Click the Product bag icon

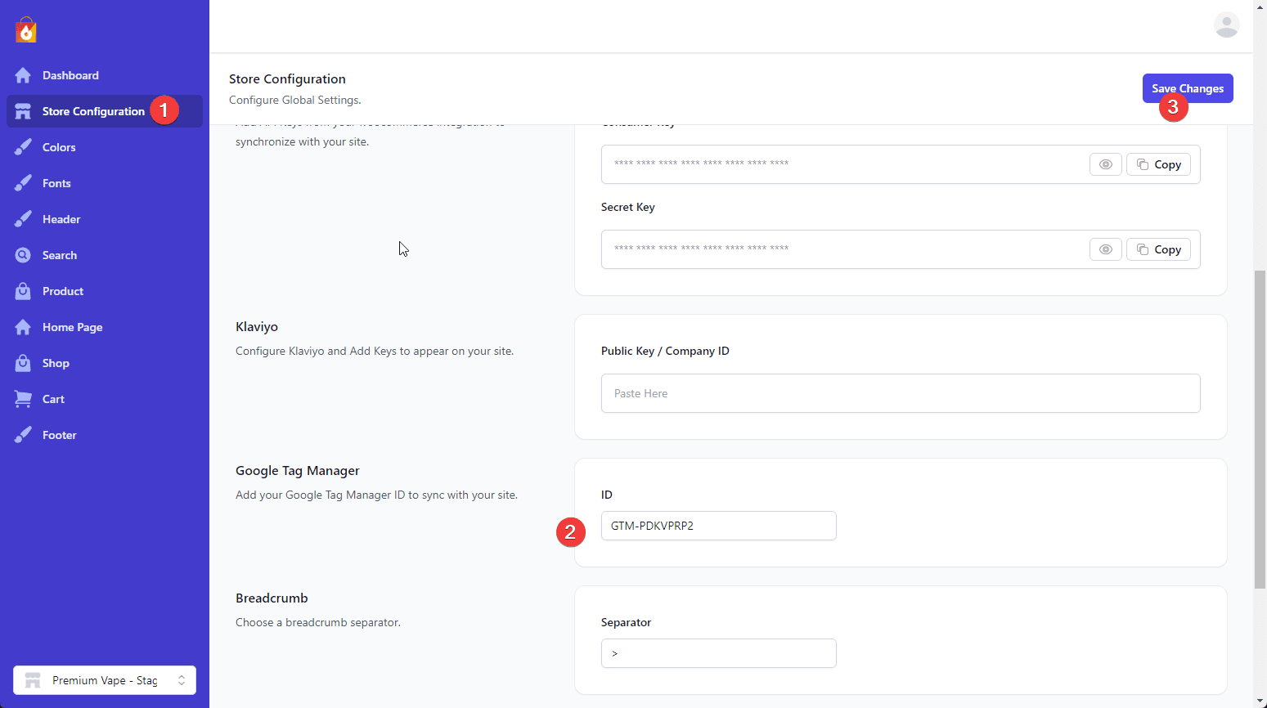pyautogui.click(x=23, y=291)
